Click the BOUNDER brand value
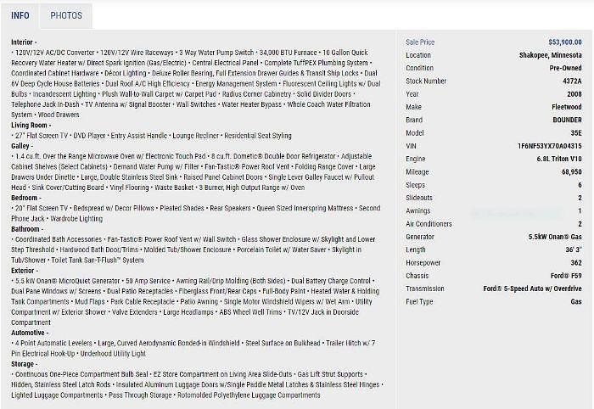 (x=566, y=120)
